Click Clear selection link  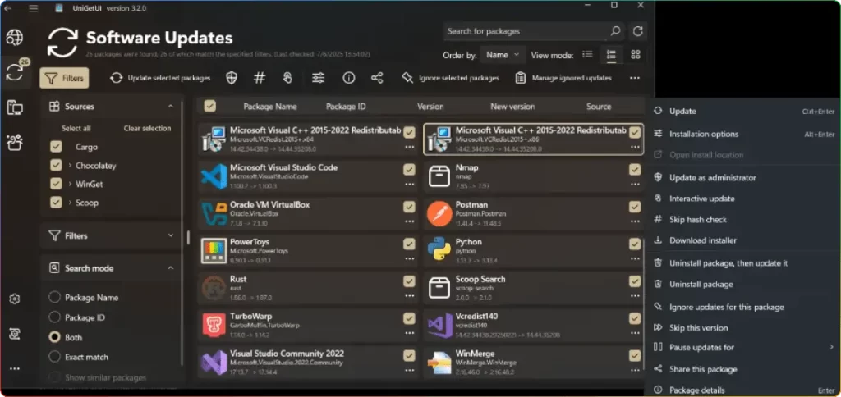[148, 129]
